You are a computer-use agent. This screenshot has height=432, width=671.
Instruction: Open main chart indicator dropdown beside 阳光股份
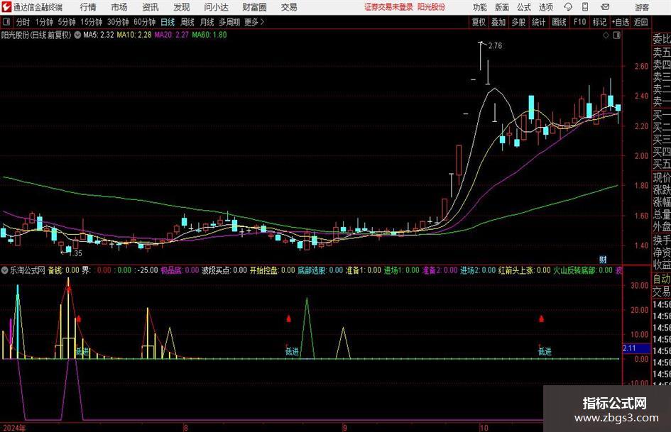pyautogui.click(x=77, y=35)
